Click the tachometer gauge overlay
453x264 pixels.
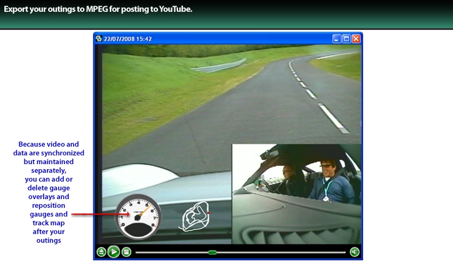138,217
